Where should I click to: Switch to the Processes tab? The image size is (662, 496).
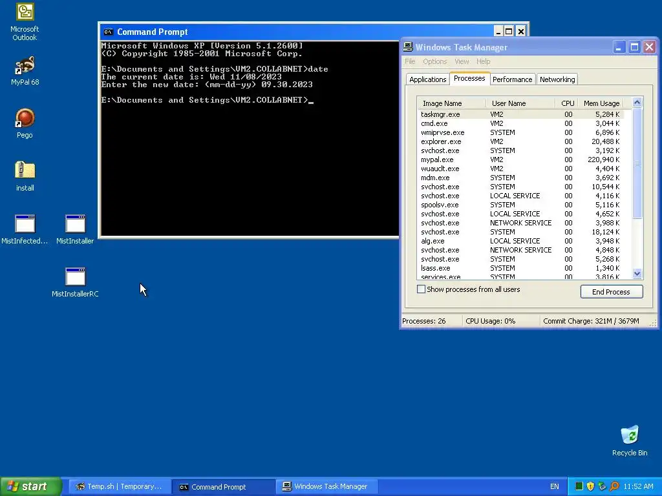[469, 78]
